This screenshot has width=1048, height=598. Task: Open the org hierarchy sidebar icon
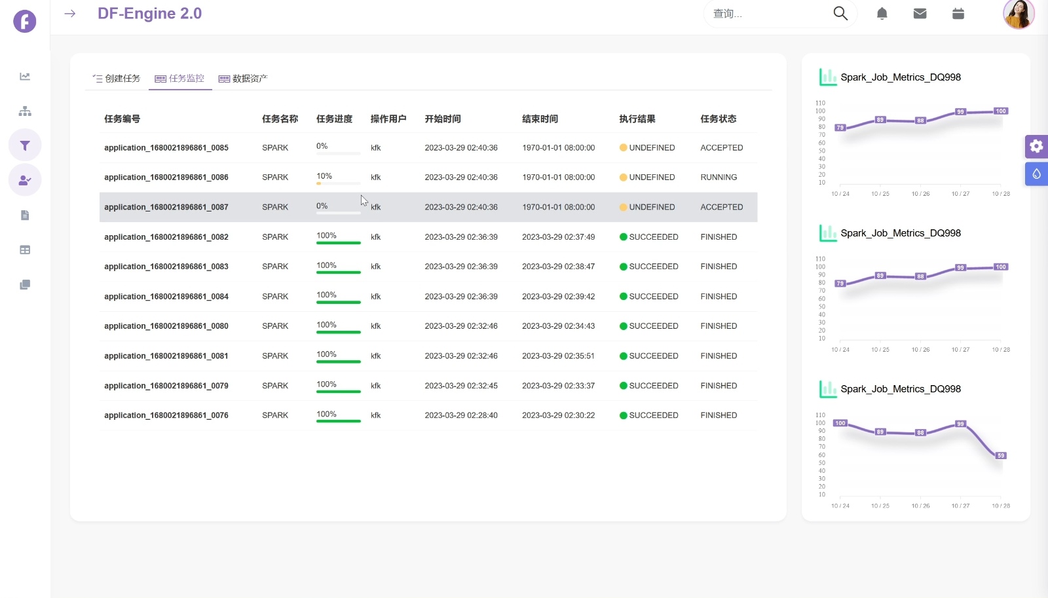coord(25,111)
